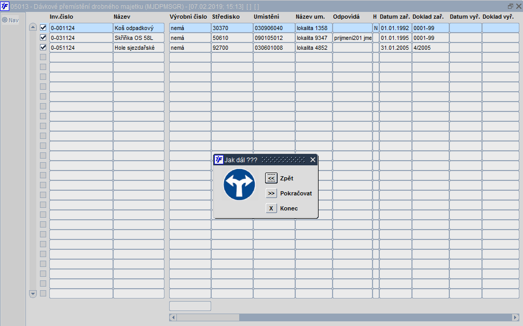
Task: Click inventory number 0-051124 field
Action: [x=81, y=48]
